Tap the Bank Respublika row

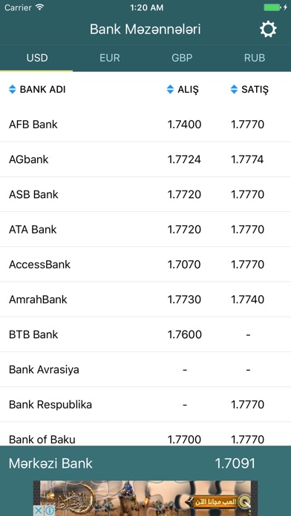point(145,405)
